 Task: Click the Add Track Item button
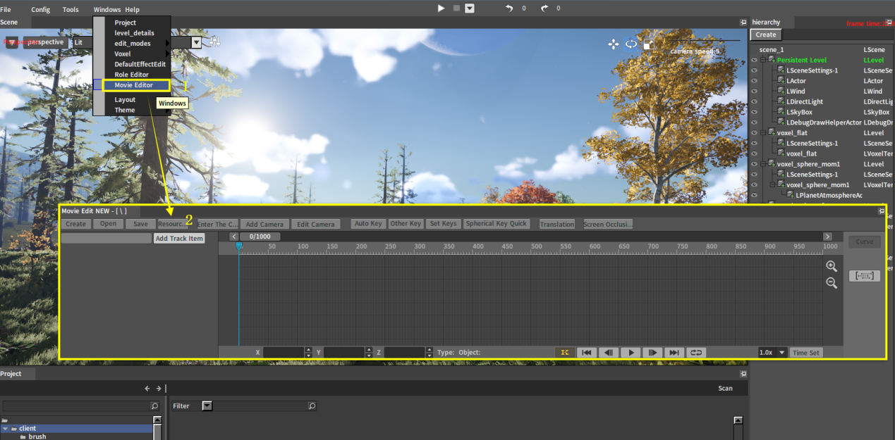click(x=179, y=239)
